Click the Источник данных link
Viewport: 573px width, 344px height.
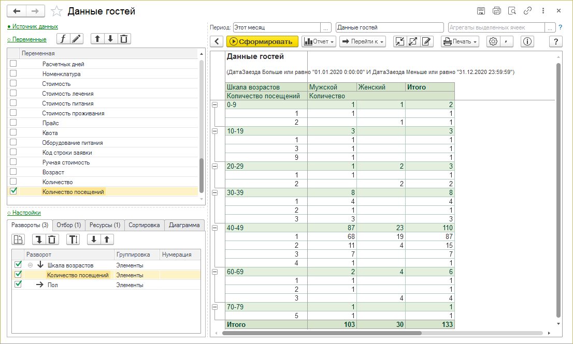[34, 26]
